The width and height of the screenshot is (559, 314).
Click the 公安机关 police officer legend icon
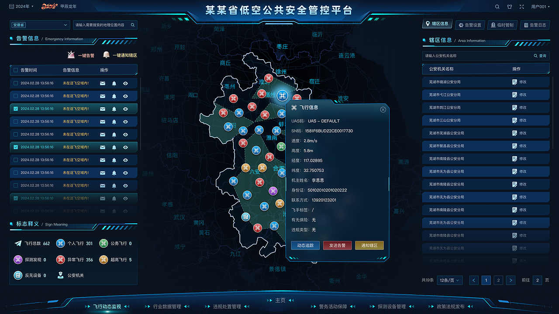[60, 275]
